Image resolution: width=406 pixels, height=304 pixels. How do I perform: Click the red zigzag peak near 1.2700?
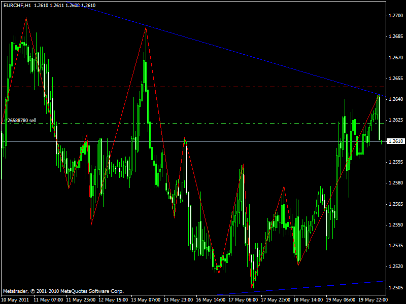(25, 18)
